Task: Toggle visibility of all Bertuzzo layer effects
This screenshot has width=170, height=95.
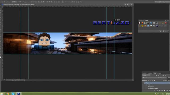Action: tap(147, 85)
